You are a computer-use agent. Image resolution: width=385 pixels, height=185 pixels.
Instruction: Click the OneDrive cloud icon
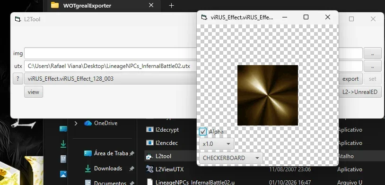87,123
